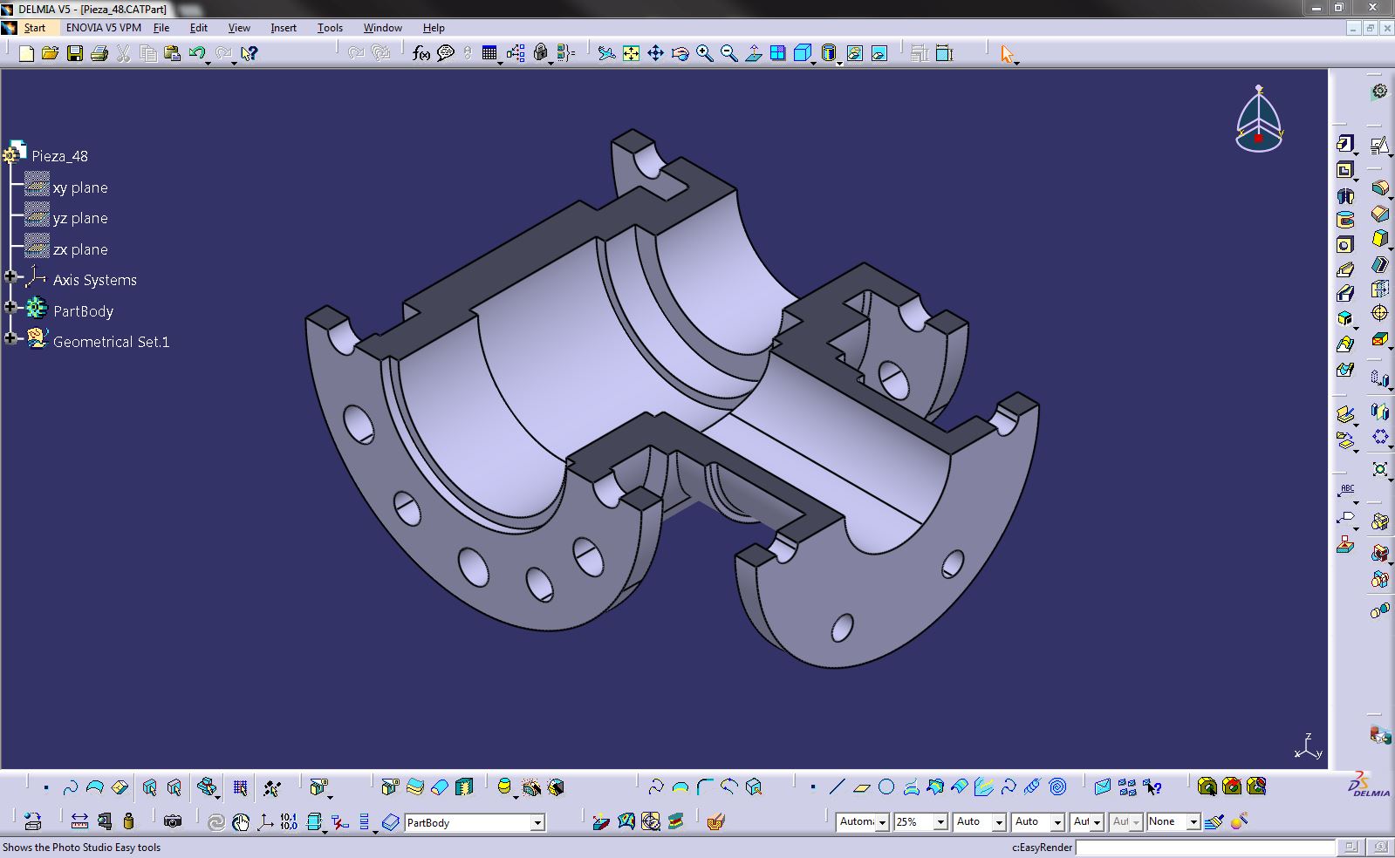This screenshot has height=858, width=1395.
Task: Open the ENOVIA V5 VPM menu
Action: [103, 28]
